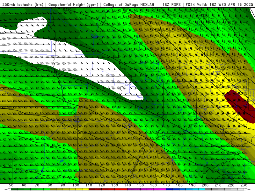The image size is (255, 191).
Task: Click the 210 value on the color scale
Action: (x=218, y=185)
